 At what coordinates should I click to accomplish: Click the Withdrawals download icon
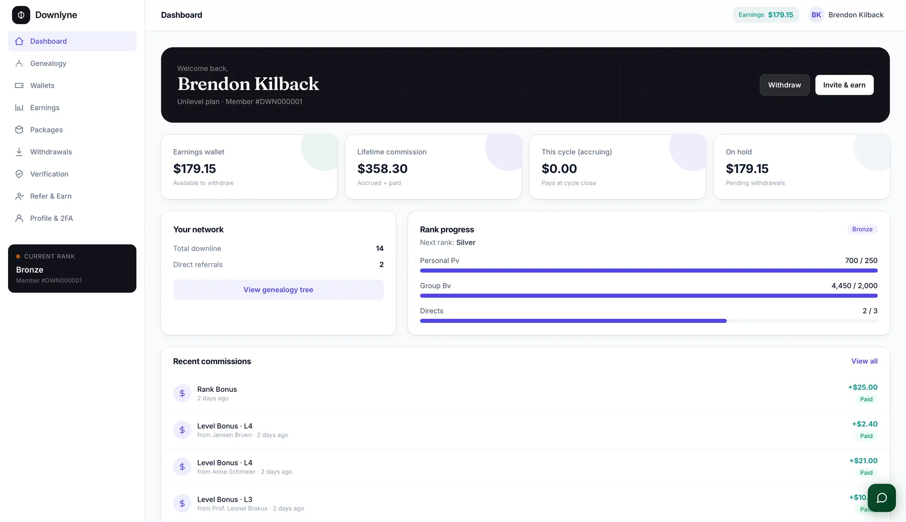(x=19, y=152)
